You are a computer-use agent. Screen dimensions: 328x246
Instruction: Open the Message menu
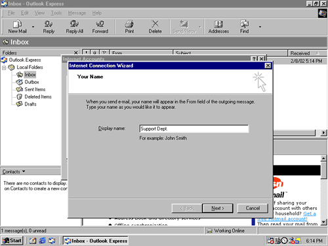point(77,13)
